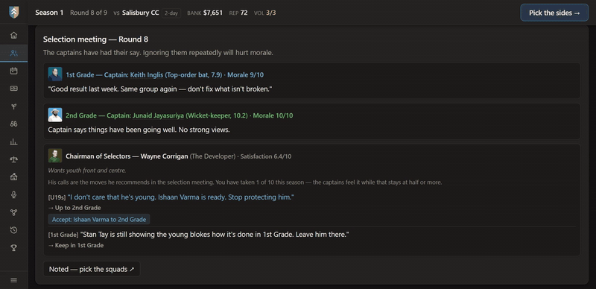The image size is (596, 289).
Task: Click Wayne Corrigan chairman avatar
Action: point(55,156)
